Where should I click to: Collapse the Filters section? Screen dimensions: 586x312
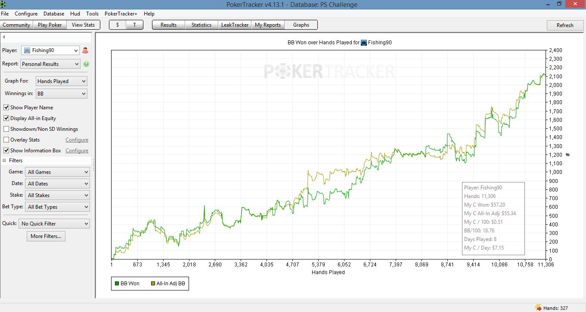click(4, 161)
